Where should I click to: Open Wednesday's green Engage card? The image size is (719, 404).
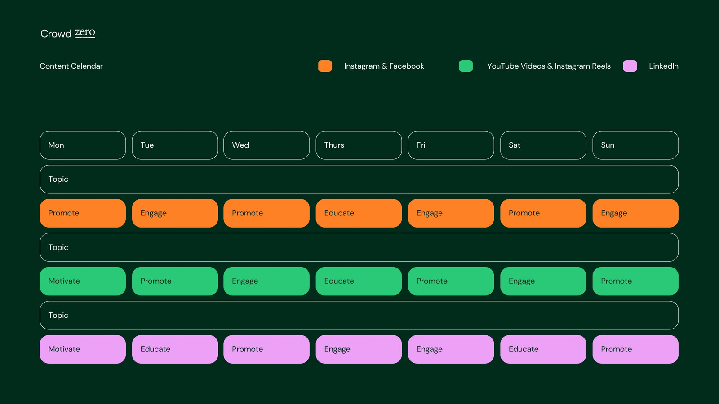click(266, 281)
